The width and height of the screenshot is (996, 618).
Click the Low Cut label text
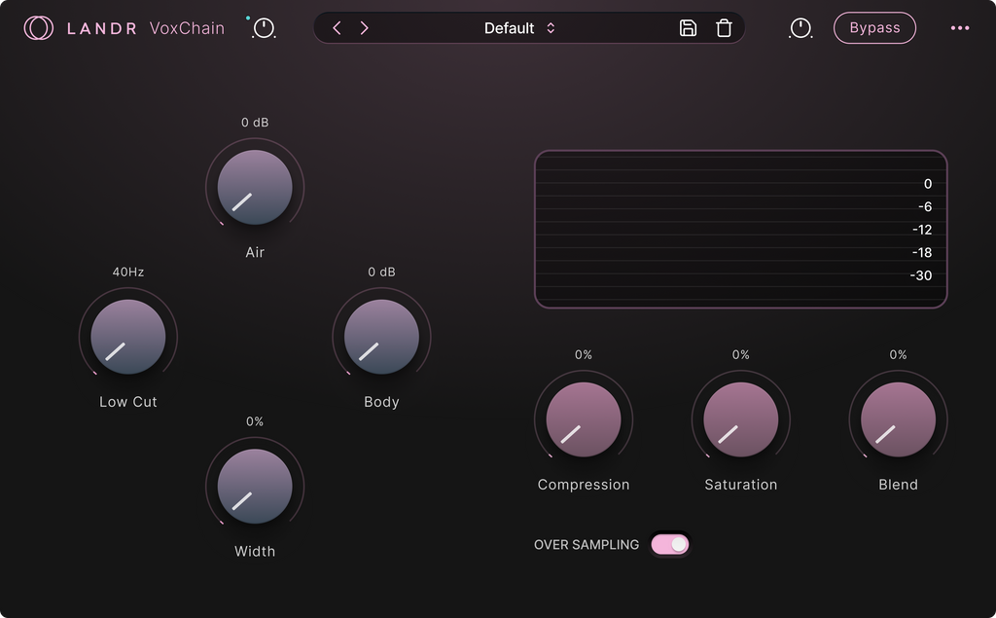coord(127,402)
